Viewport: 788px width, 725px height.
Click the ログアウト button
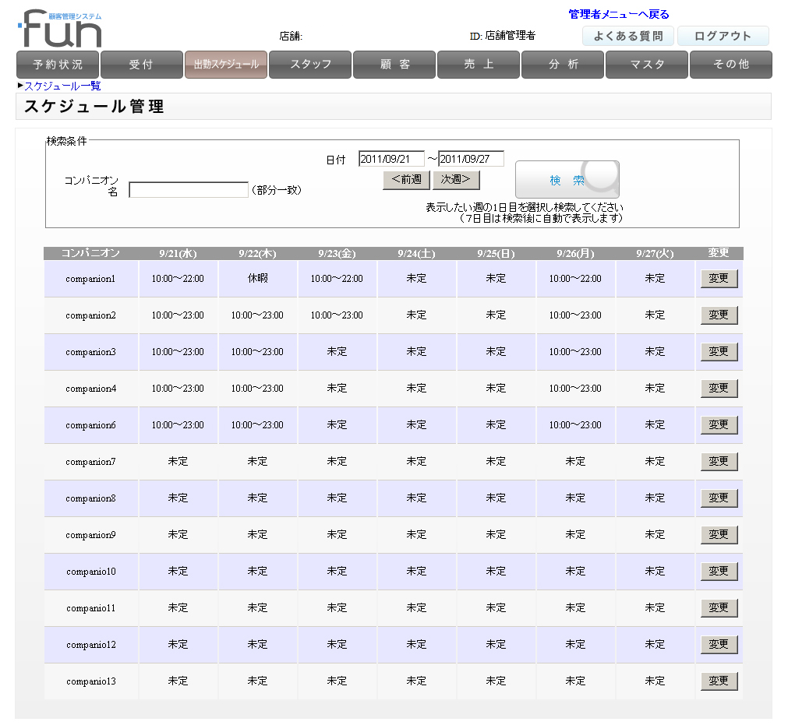(x=723, y=36)
